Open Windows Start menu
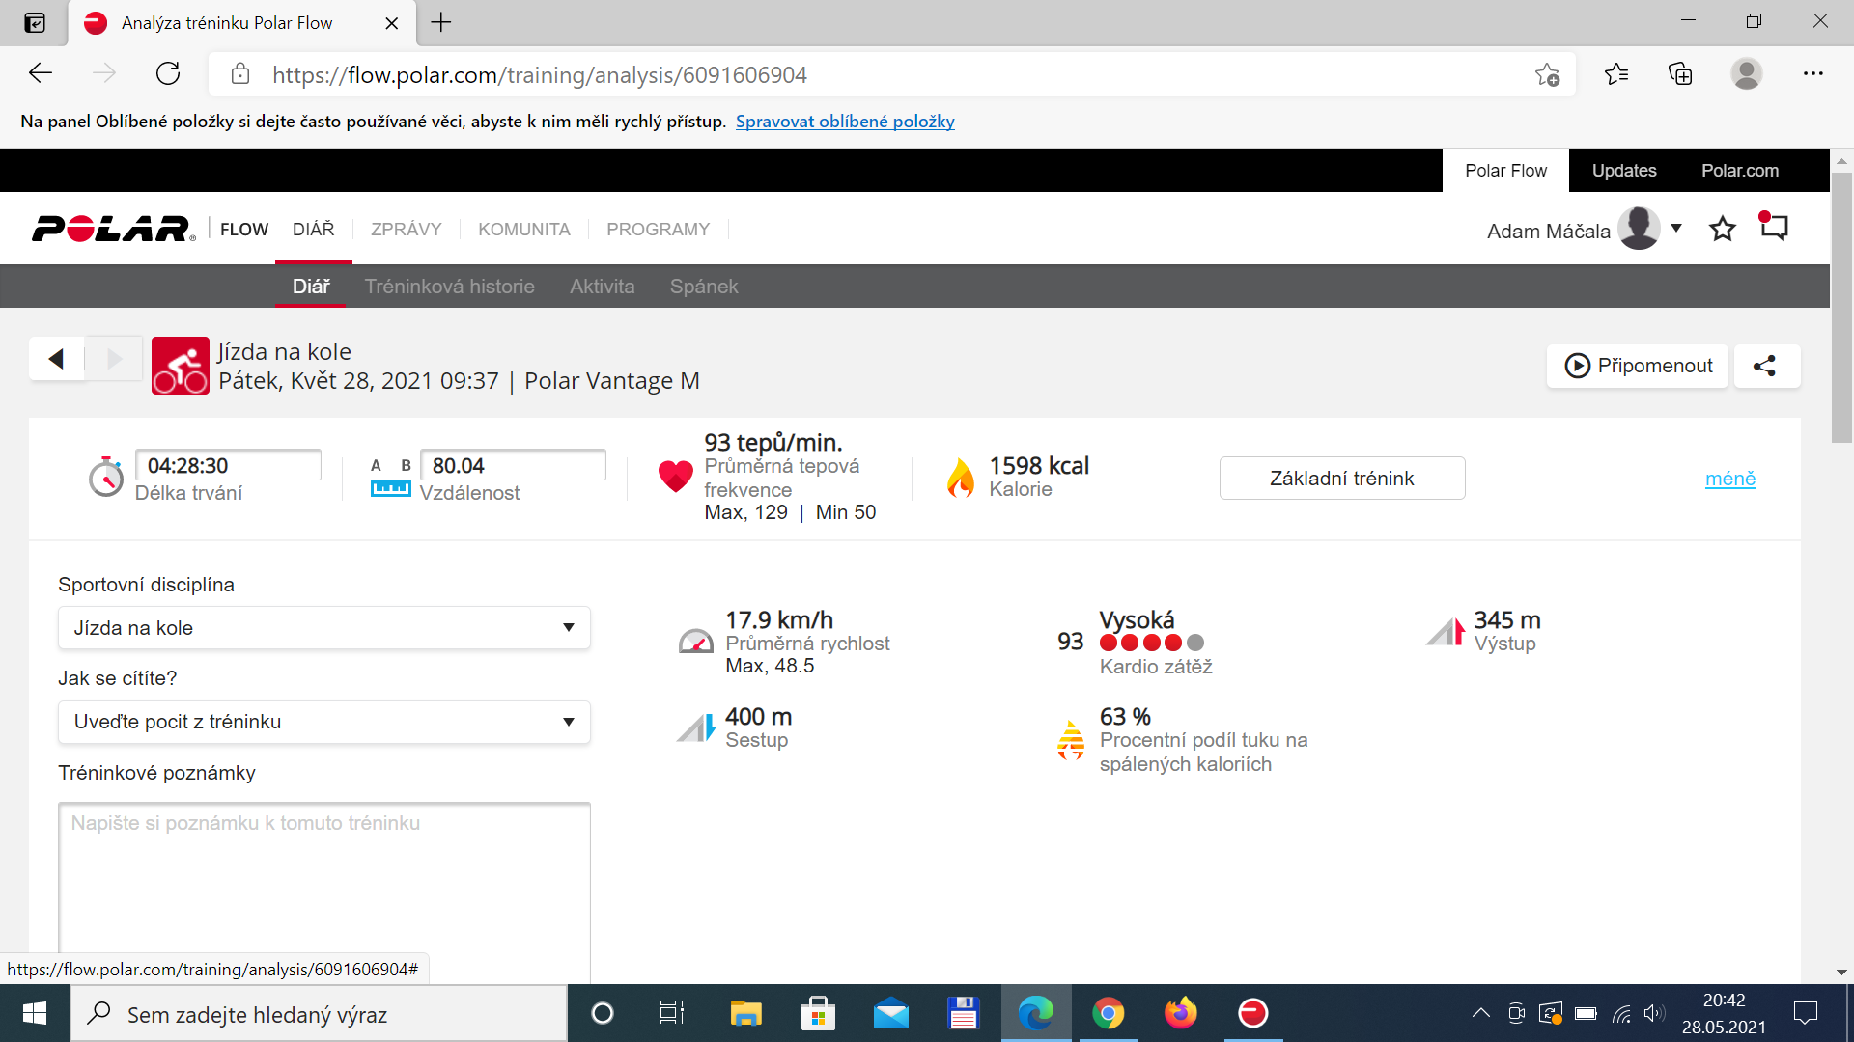Viewport: 1854px width, 1042px height. coord(35,1013)
